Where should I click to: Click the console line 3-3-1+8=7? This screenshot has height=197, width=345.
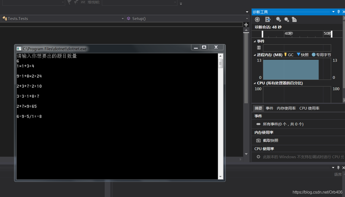[x=28, y=96]
